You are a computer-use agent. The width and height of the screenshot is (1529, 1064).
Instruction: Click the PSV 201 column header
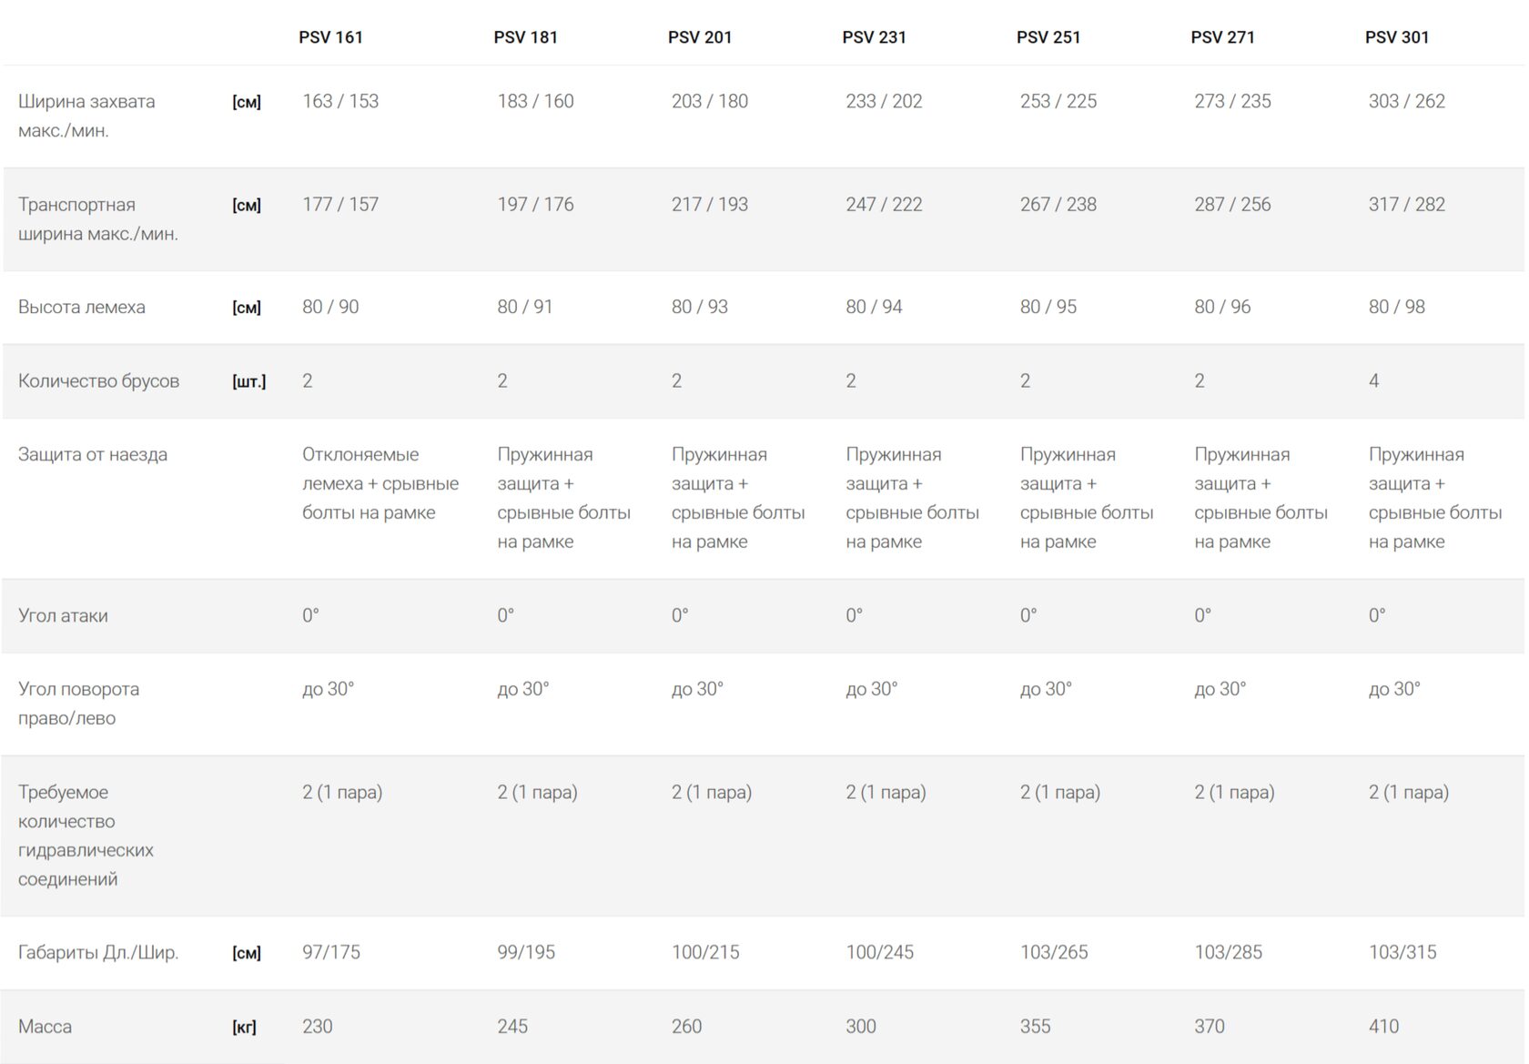700,37
